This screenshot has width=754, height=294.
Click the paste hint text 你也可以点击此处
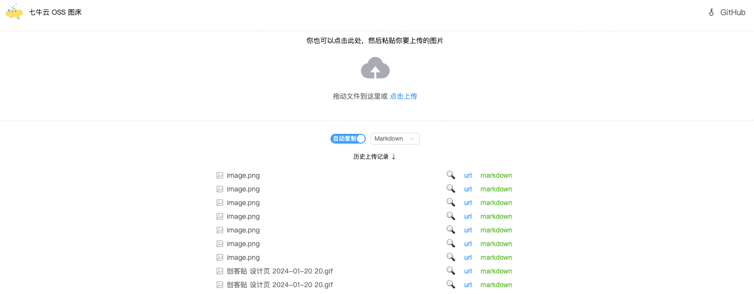375,41
